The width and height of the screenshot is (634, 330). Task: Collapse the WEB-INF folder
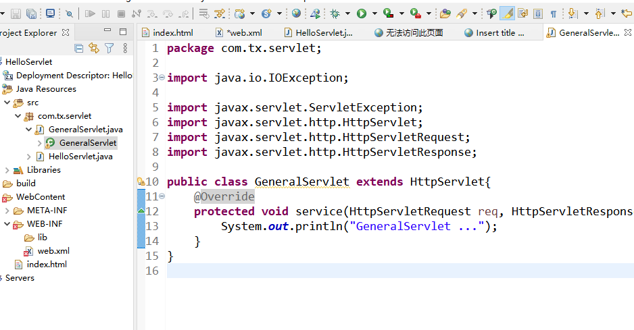pos(7,224)
